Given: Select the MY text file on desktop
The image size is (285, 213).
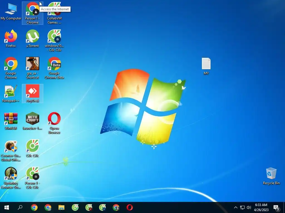Looking at the screenshot, I should click(206, 66).
